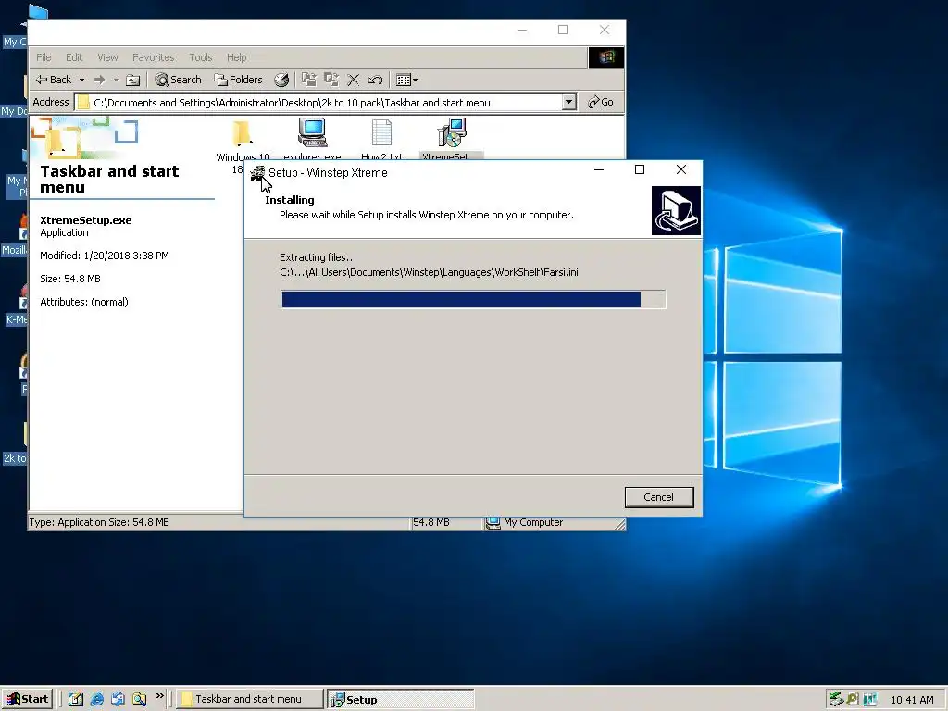
Task: Click the second system tray icon
Action: [x=853, y=699]
